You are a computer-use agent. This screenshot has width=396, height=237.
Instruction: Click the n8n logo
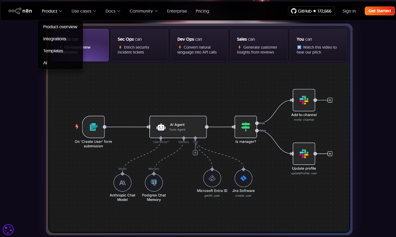(20, 11)
